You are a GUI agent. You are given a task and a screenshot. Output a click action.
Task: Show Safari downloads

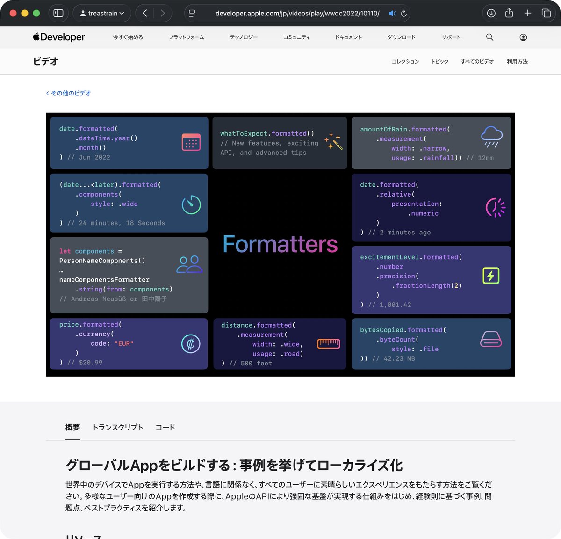[491, 13]
